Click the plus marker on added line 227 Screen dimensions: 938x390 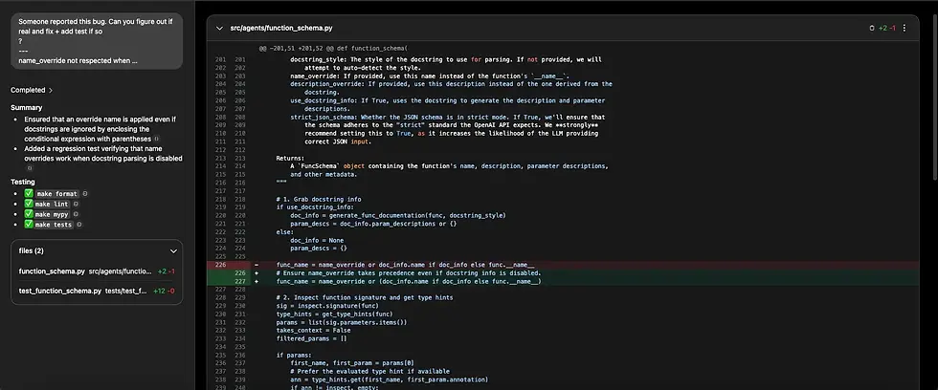[x=257, y=281]
